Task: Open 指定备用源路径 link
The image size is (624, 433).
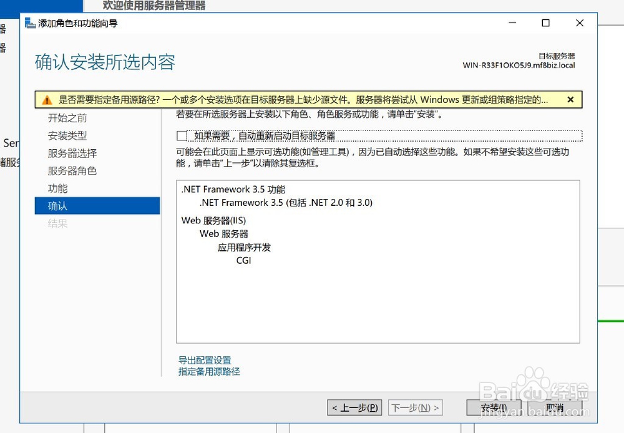Action: [208, 371]
